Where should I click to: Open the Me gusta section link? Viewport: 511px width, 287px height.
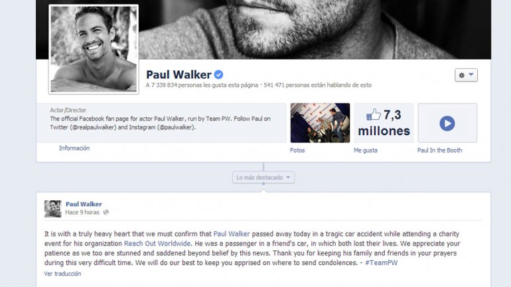(x=365, y=150)
